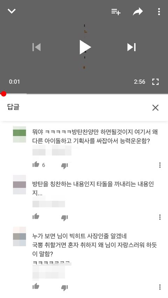The height and width of the screenshot is (298, 168).
Task: Open the green avatar commenter's profile
Action: [x=20, y=134]
